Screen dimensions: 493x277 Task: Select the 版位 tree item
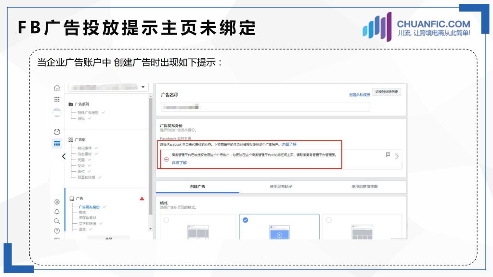(x=81, y=172)
